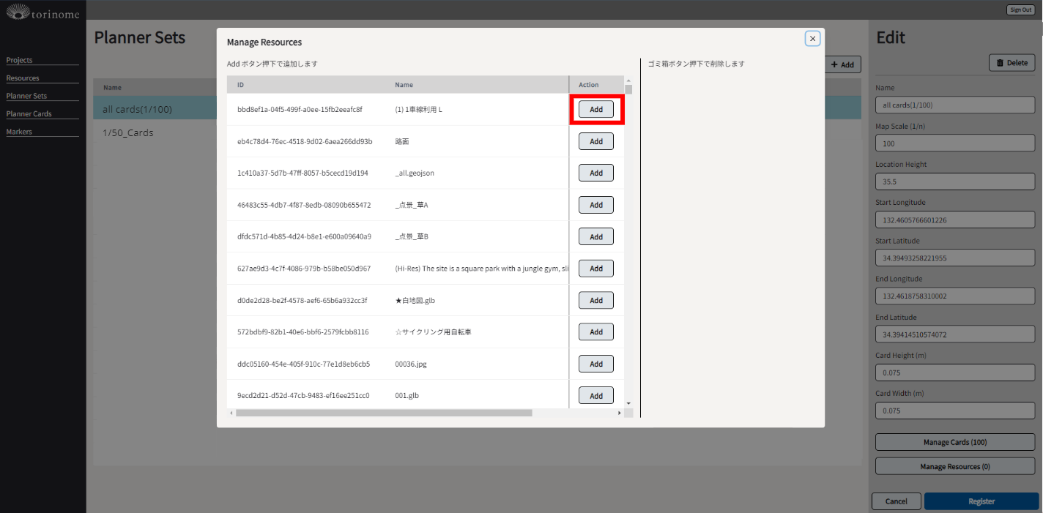Add the '★白地図.glb' resource
1043x513 pixels.
point(595,300)
